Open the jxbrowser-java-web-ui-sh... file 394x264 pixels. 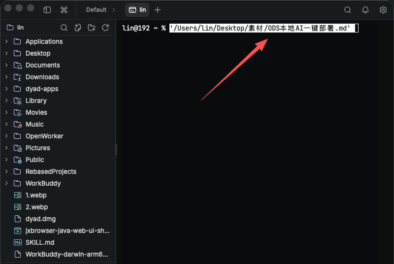[58, 231]
